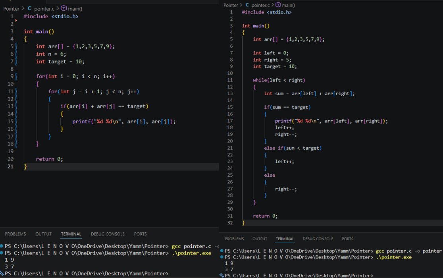Switch to OUTPUT tab in left panel
This screenshot has height=278, width=443.
[44, 234]
